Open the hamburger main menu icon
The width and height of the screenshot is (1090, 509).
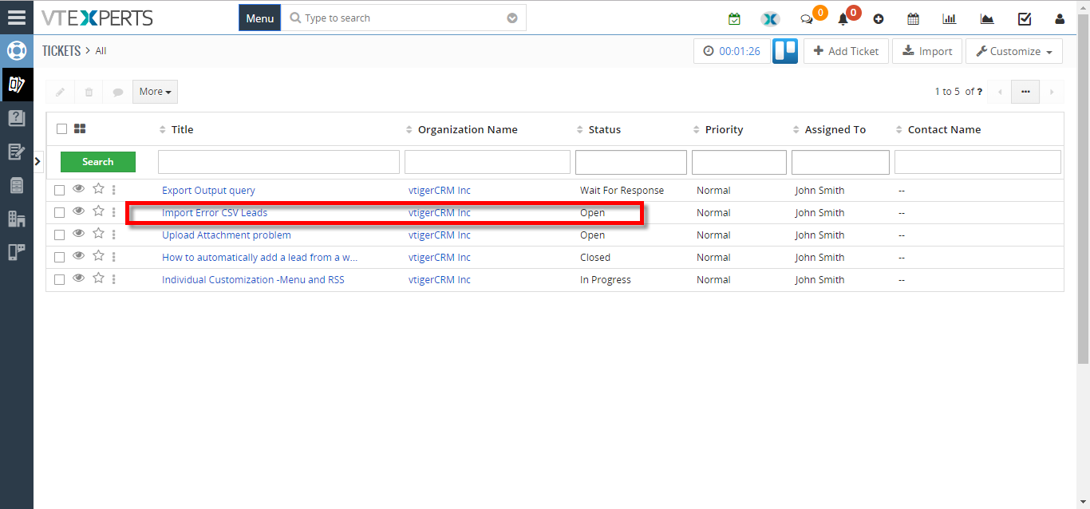[x=17, y=18]
